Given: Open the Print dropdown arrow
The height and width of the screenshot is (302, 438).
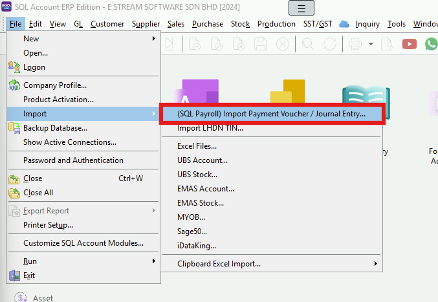Looking at the screenshot, I should click(x=371, y=44).
